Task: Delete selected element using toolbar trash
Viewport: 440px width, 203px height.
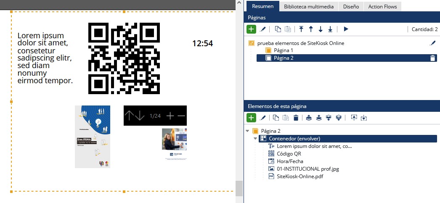Action: 296,118
